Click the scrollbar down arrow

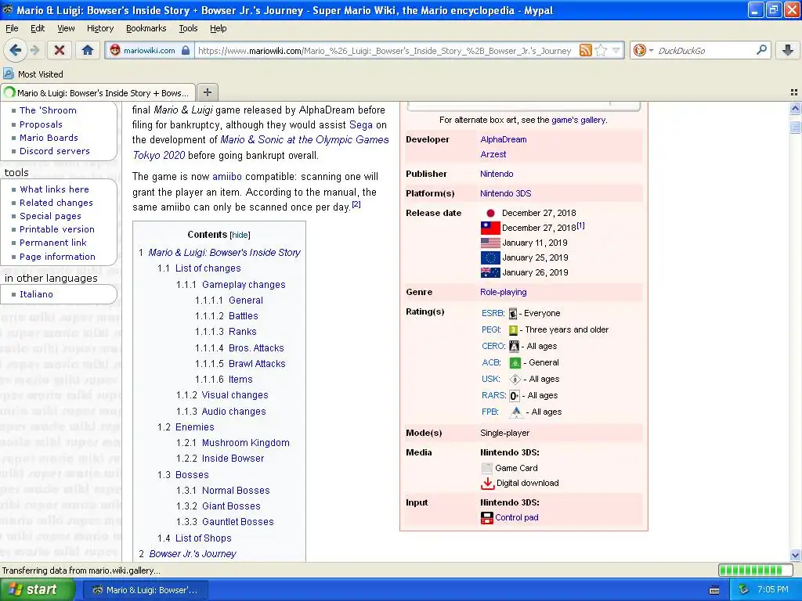(x=795, y=555)
